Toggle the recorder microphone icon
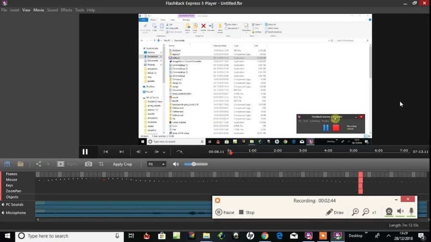431x242 pixels. tap(411, 211)
